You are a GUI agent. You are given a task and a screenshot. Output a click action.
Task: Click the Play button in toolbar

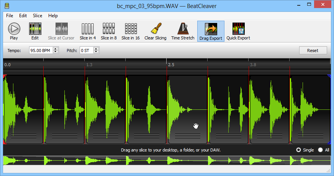14,31
